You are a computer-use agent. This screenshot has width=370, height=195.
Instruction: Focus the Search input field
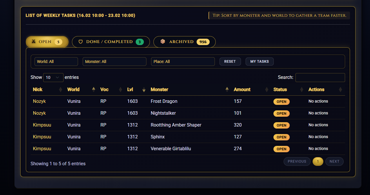320,77
